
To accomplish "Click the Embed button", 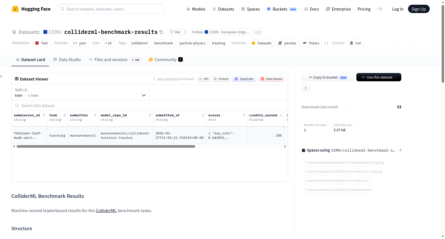I will [221, 79].
